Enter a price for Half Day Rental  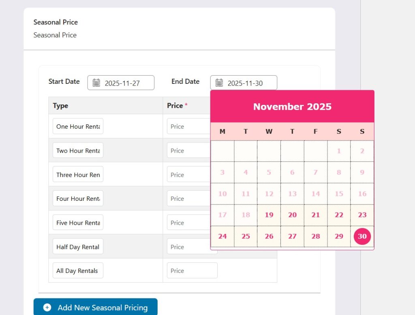[190, 247]
